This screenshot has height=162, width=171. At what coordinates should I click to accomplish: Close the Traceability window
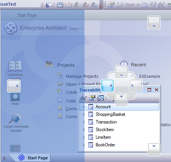click(x=156, y=90)
